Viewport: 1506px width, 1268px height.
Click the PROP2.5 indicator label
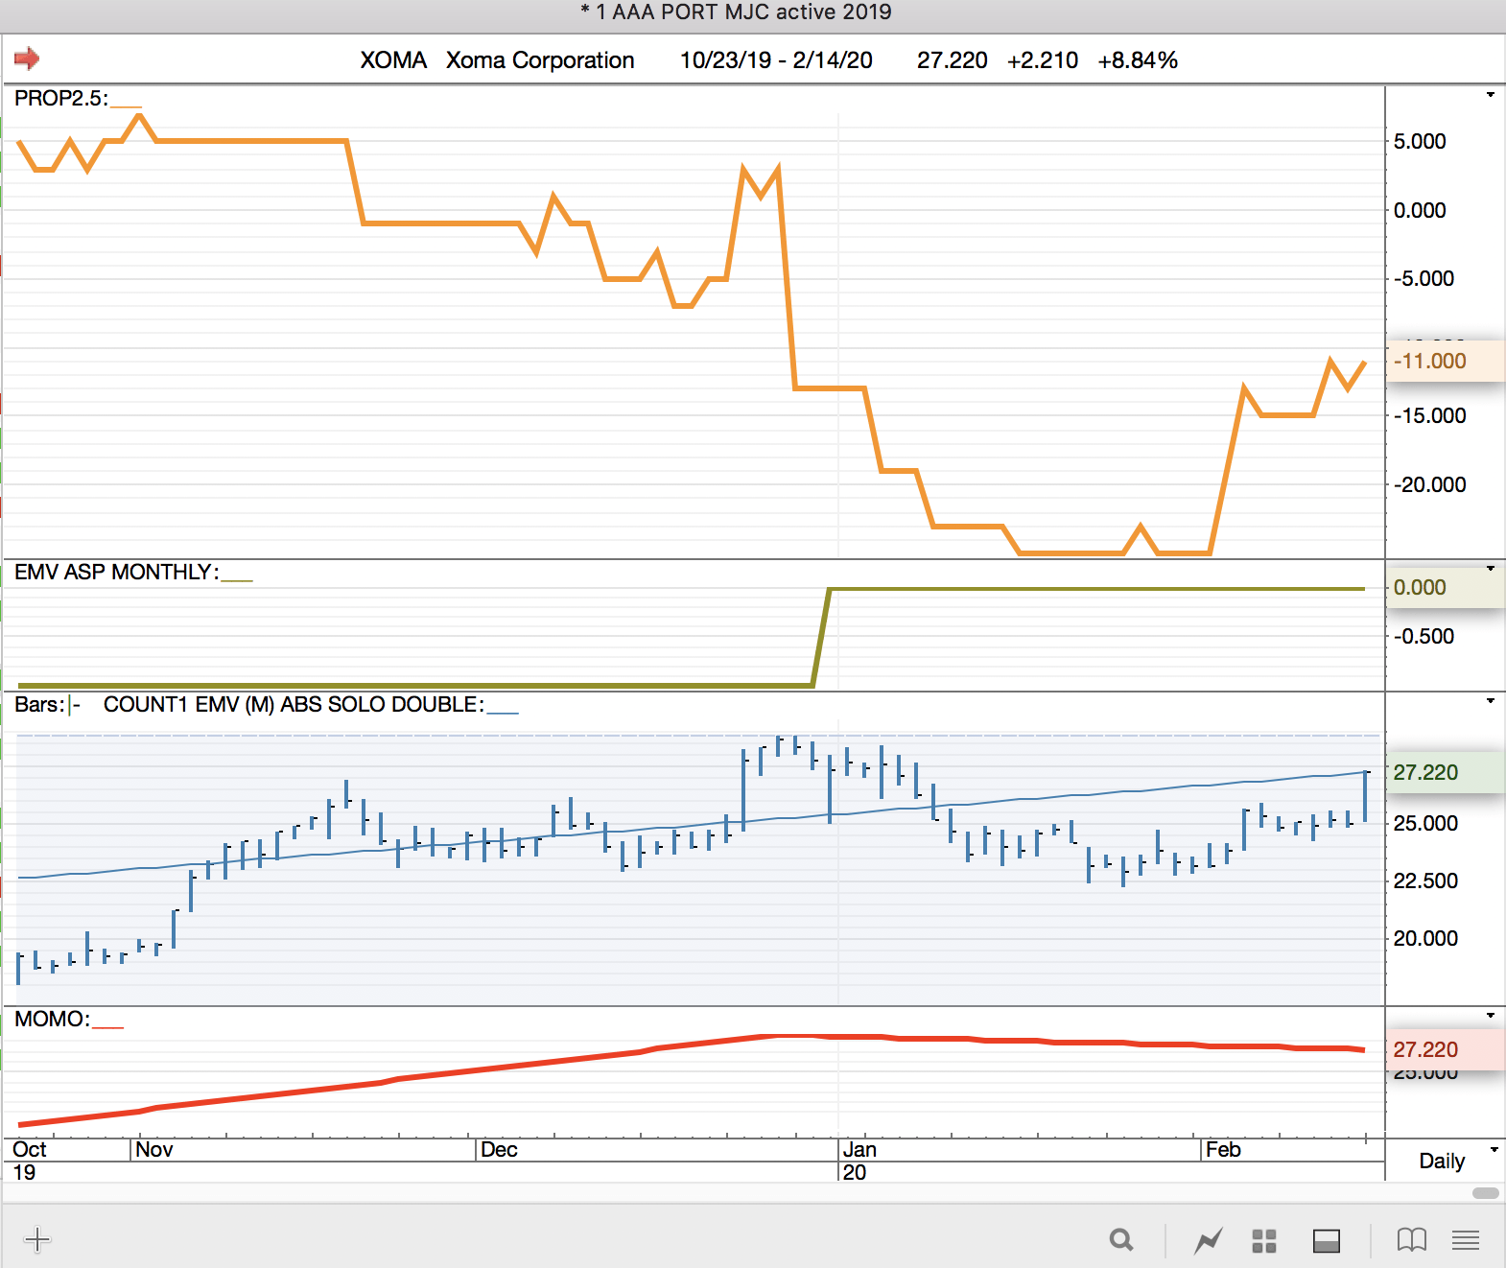click(61, 98)
